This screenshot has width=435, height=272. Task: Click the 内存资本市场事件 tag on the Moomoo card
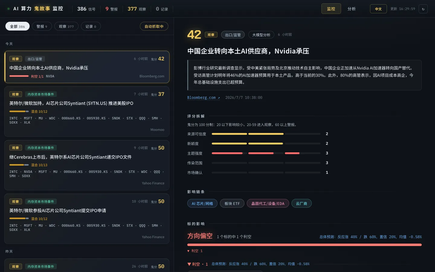point(41,94)
